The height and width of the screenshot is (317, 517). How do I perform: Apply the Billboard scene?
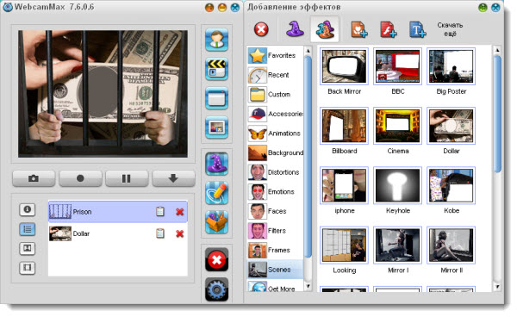[x=344, y=126]
